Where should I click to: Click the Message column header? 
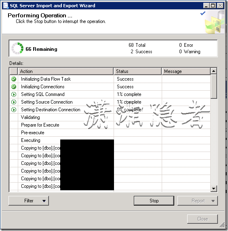point(186,71)
